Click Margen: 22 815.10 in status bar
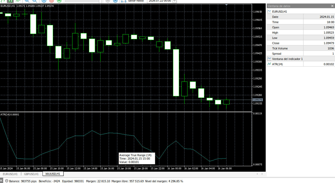The image size is (335, 183). tap(97, 181)
